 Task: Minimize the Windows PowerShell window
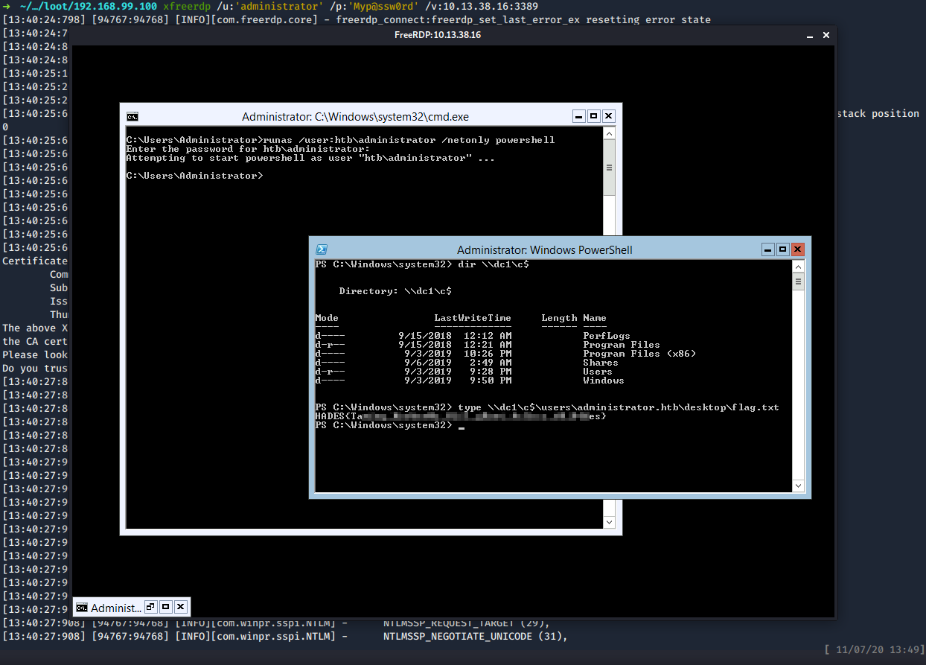click(767, 250)
